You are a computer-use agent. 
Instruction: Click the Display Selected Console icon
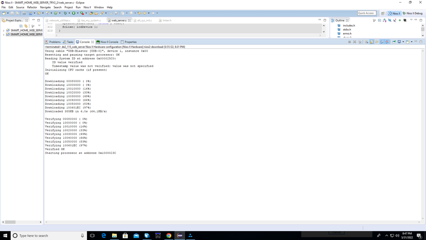point(400,42)
